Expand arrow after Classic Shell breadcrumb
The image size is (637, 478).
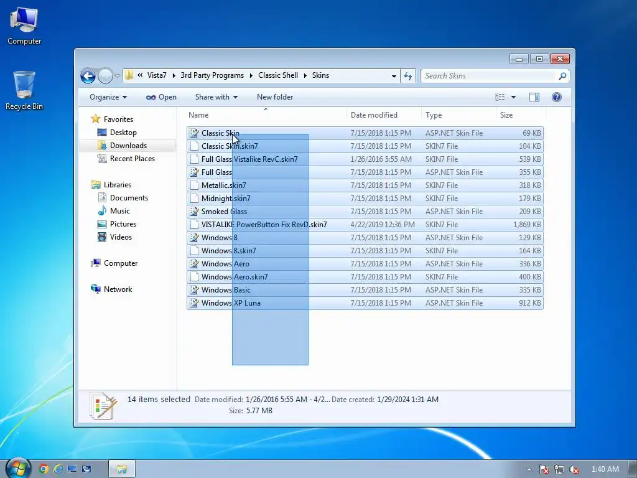click(x=305, y=75)
